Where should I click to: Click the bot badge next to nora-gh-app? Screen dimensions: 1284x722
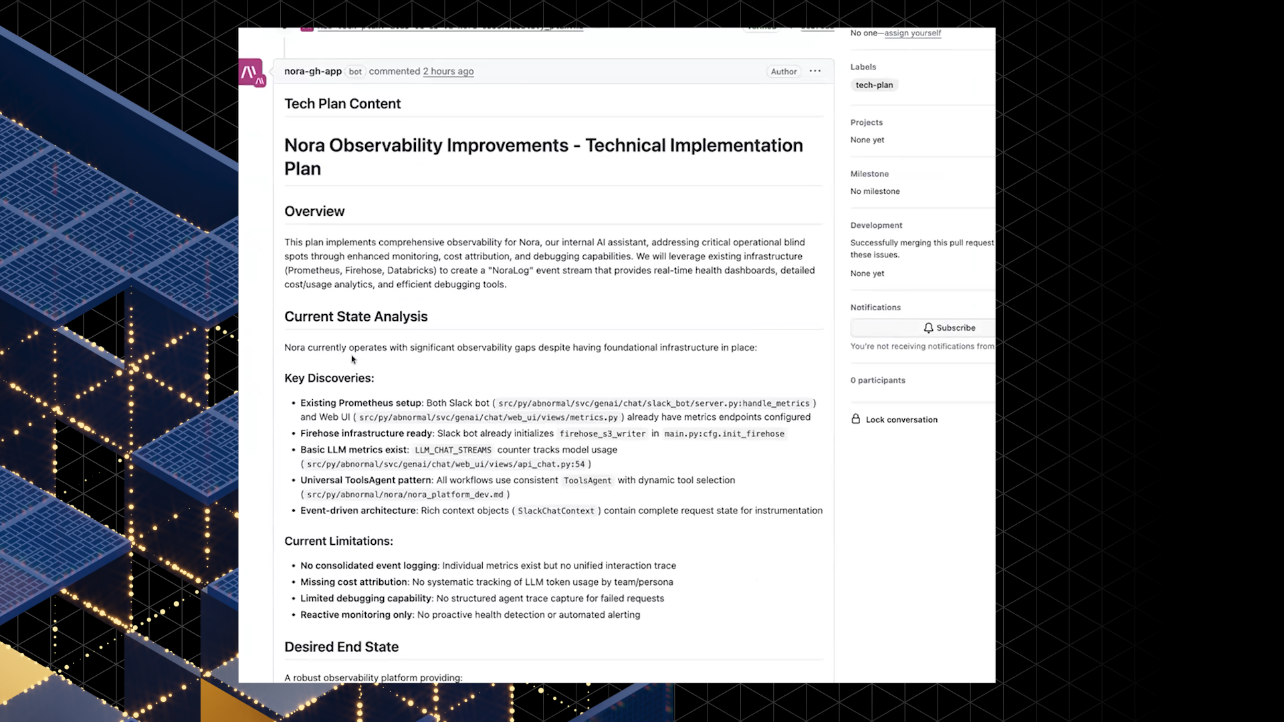(355, 72)
